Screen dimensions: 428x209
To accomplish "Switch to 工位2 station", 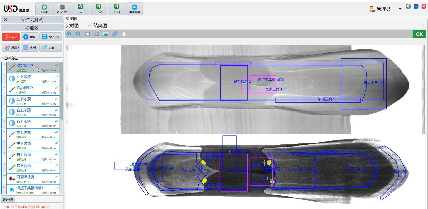I will point(98,9).
